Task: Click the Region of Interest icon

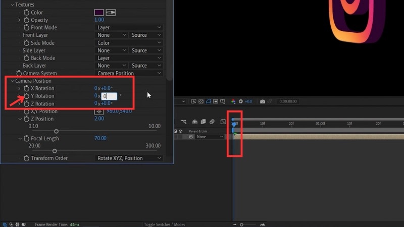Action: [216, 101]
